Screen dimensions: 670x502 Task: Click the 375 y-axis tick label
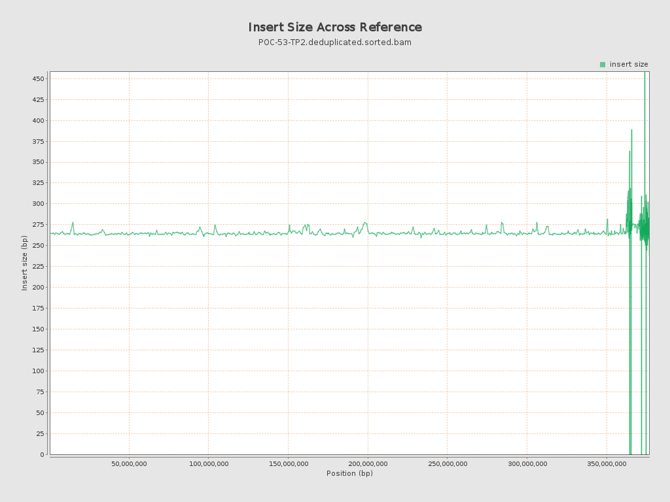click(38, 141)
